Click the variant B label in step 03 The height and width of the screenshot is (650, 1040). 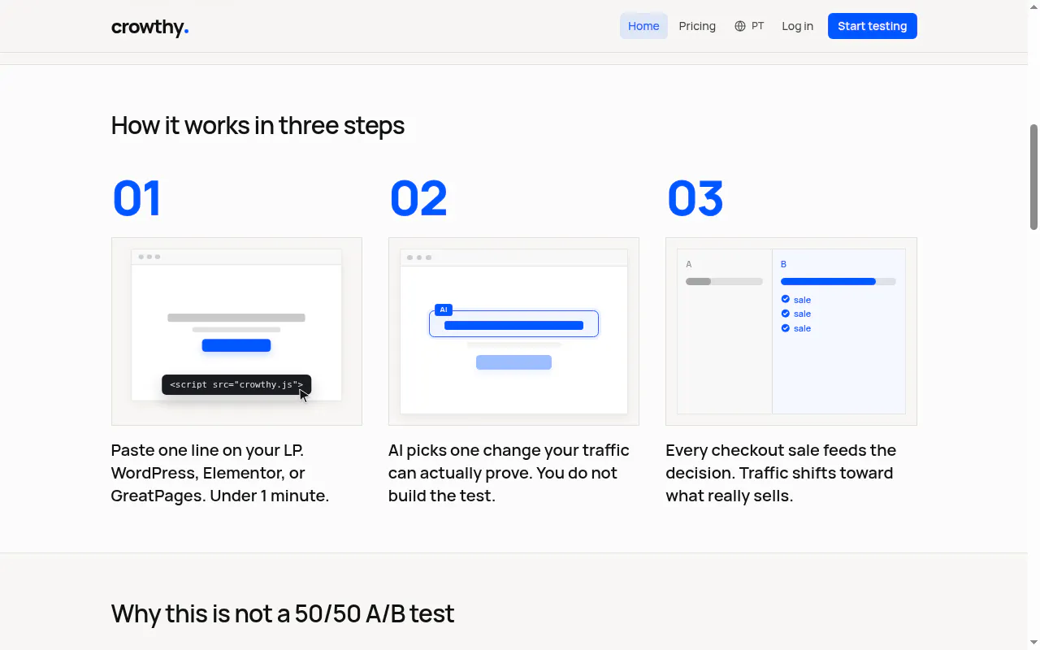pos(783,264)
